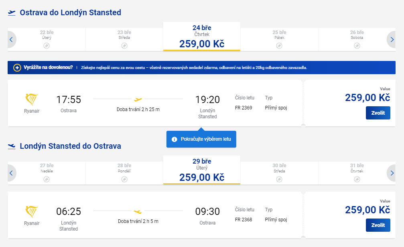Click the no-flight icon under 22 bře
Screen dimensions: 404x247
(47, 46)
